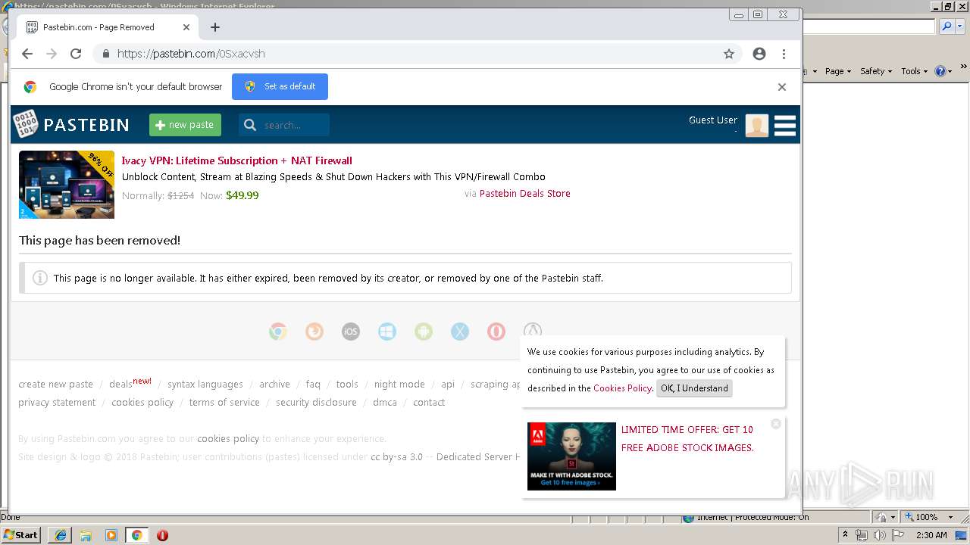The width and height of the screenshot is (970, 545).
Task: Bookmark this page with the star icon
Action: click(729, 54)
